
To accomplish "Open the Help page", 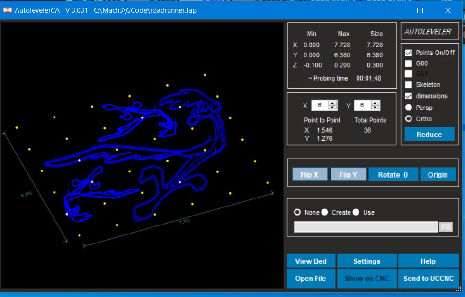I will 428,261.
